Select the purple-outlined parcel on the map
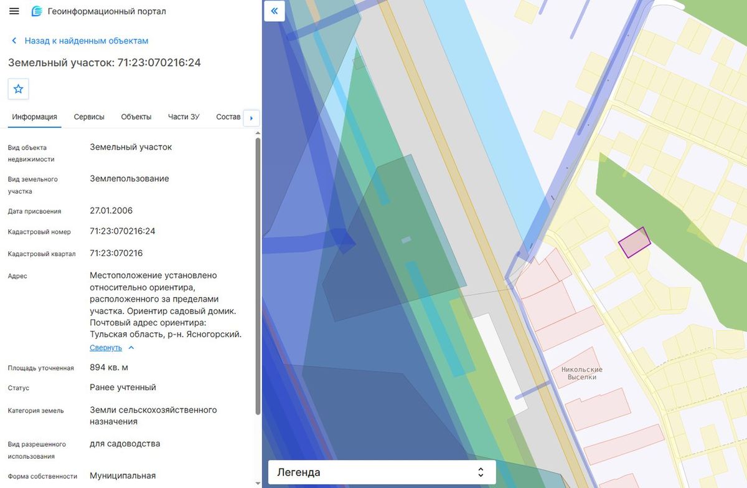 (x=634, y=242)
